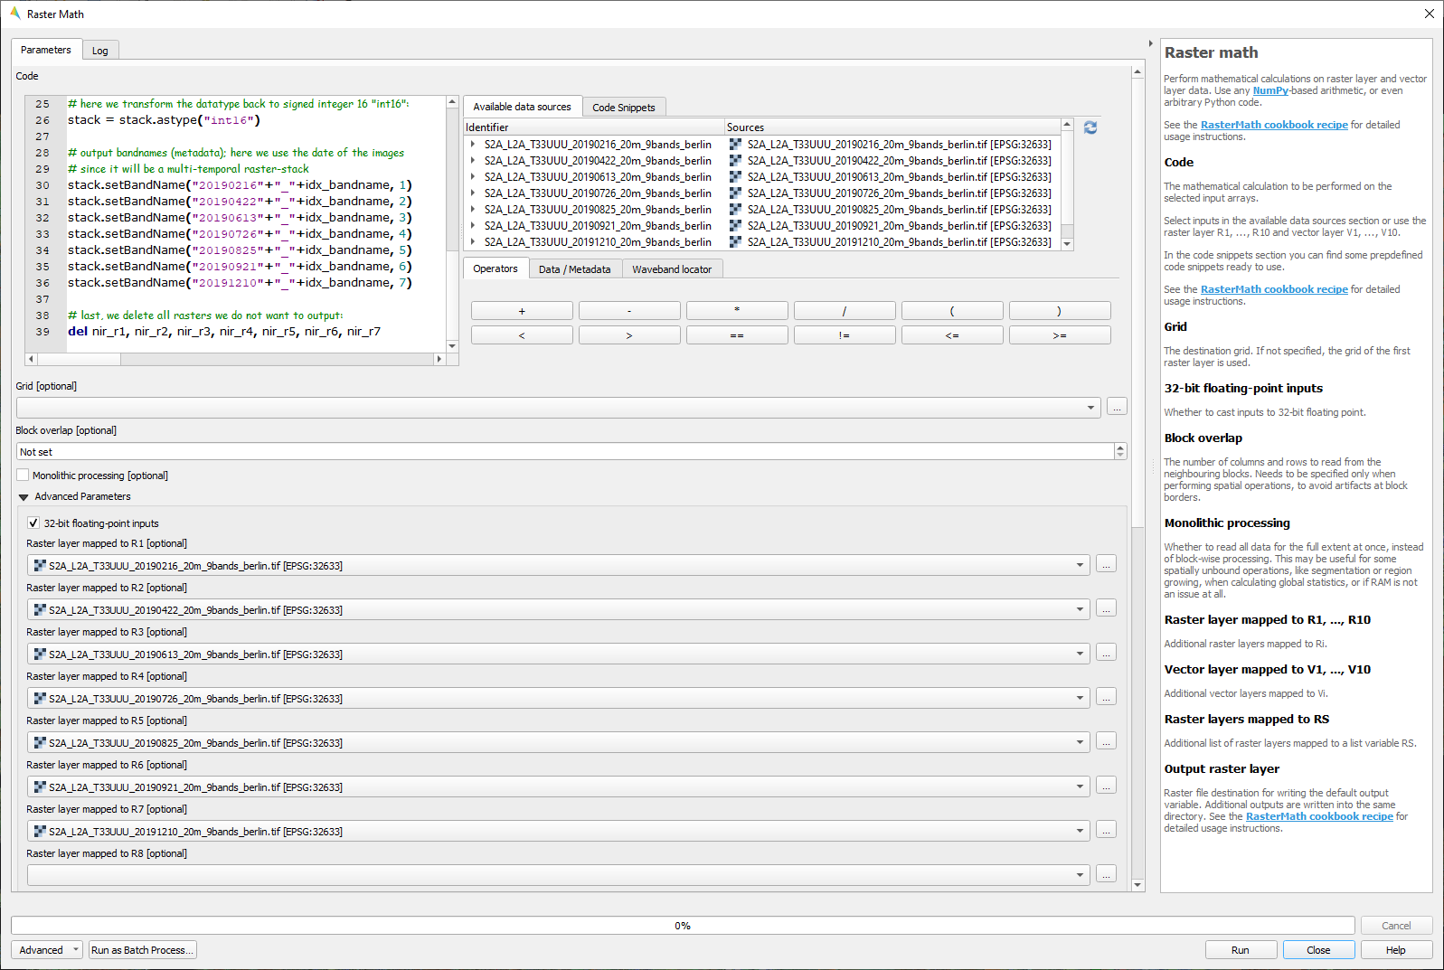This screenshot has height=970, width=1444.
Task: Enable Monolithic processing checkbox
Action: click(24, 476)
